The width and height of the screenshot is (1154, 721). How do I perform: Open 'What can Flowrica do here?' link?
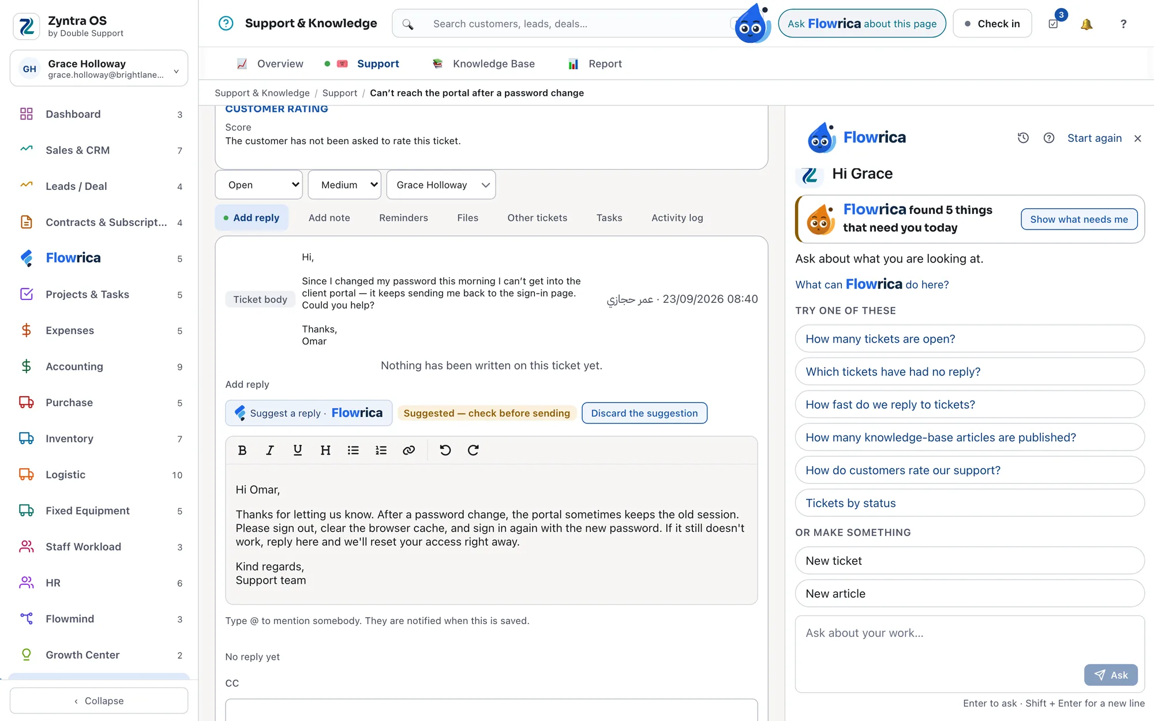tap(872, 284)
